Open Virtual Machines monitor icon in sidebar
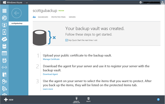The height and width of the screenshot is (104, 165). click(4, 25)
